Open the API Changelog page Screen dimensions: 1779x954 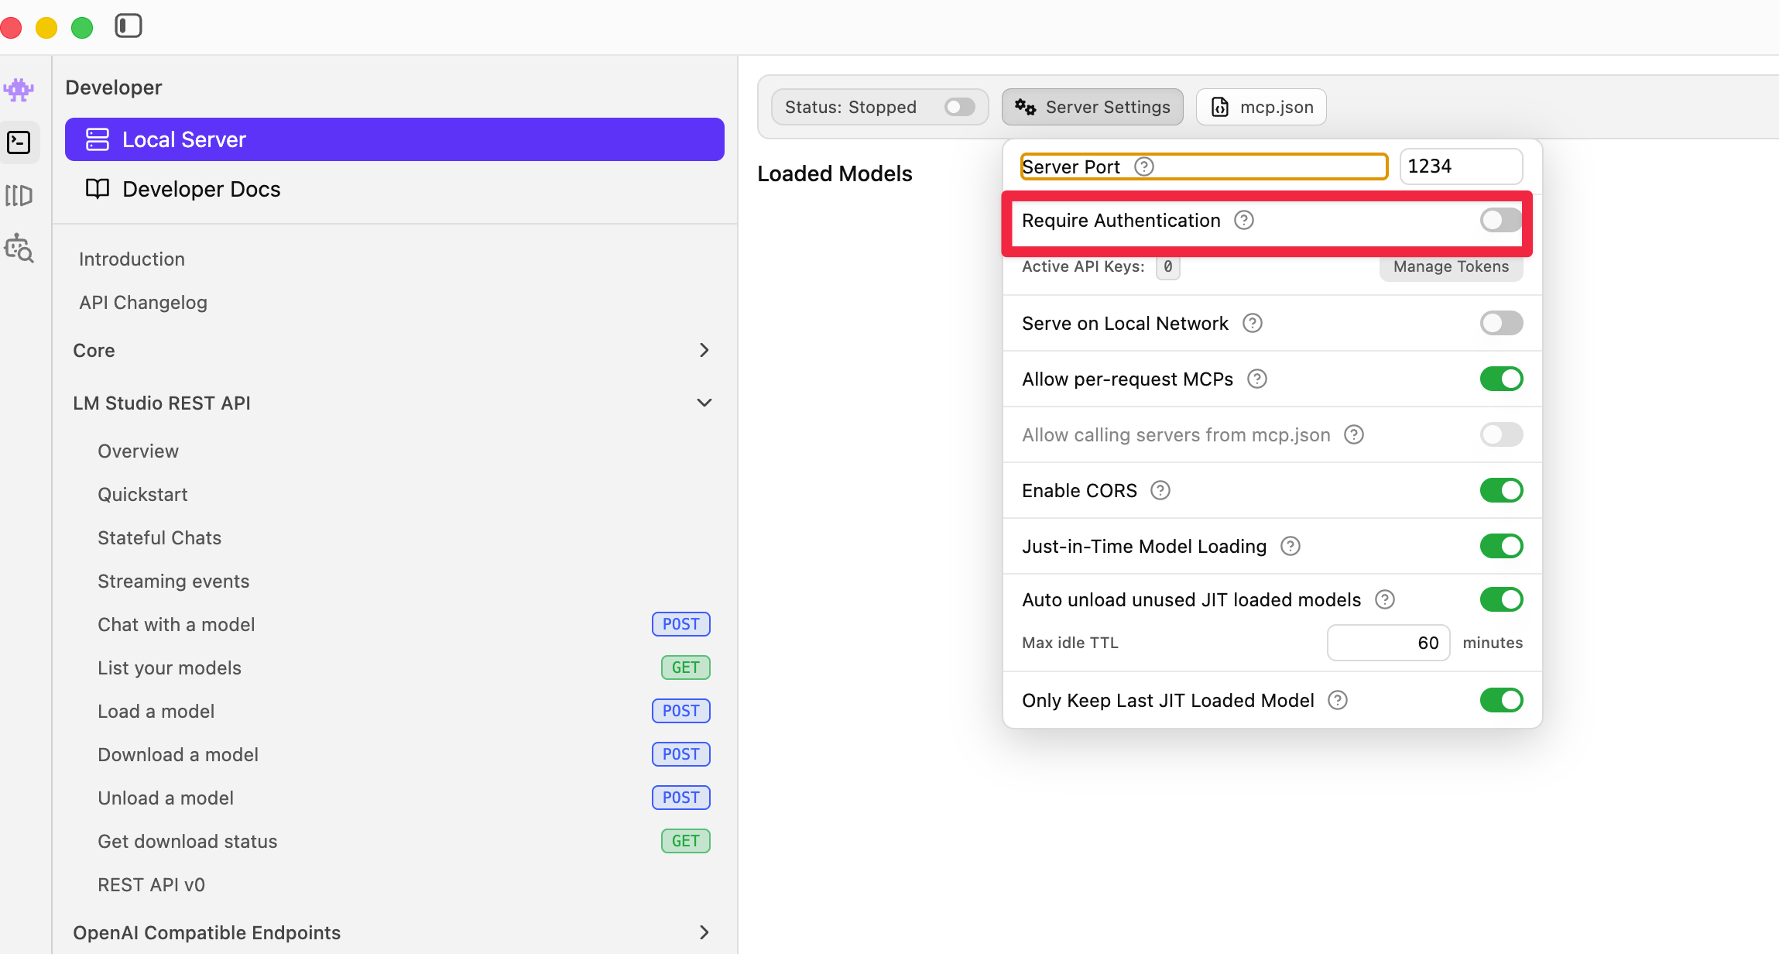(143, 302)
